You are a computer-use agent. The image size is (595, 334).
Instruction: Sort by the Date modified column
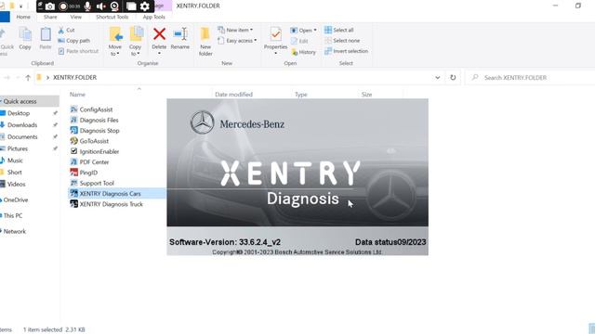tap(233, 95)
